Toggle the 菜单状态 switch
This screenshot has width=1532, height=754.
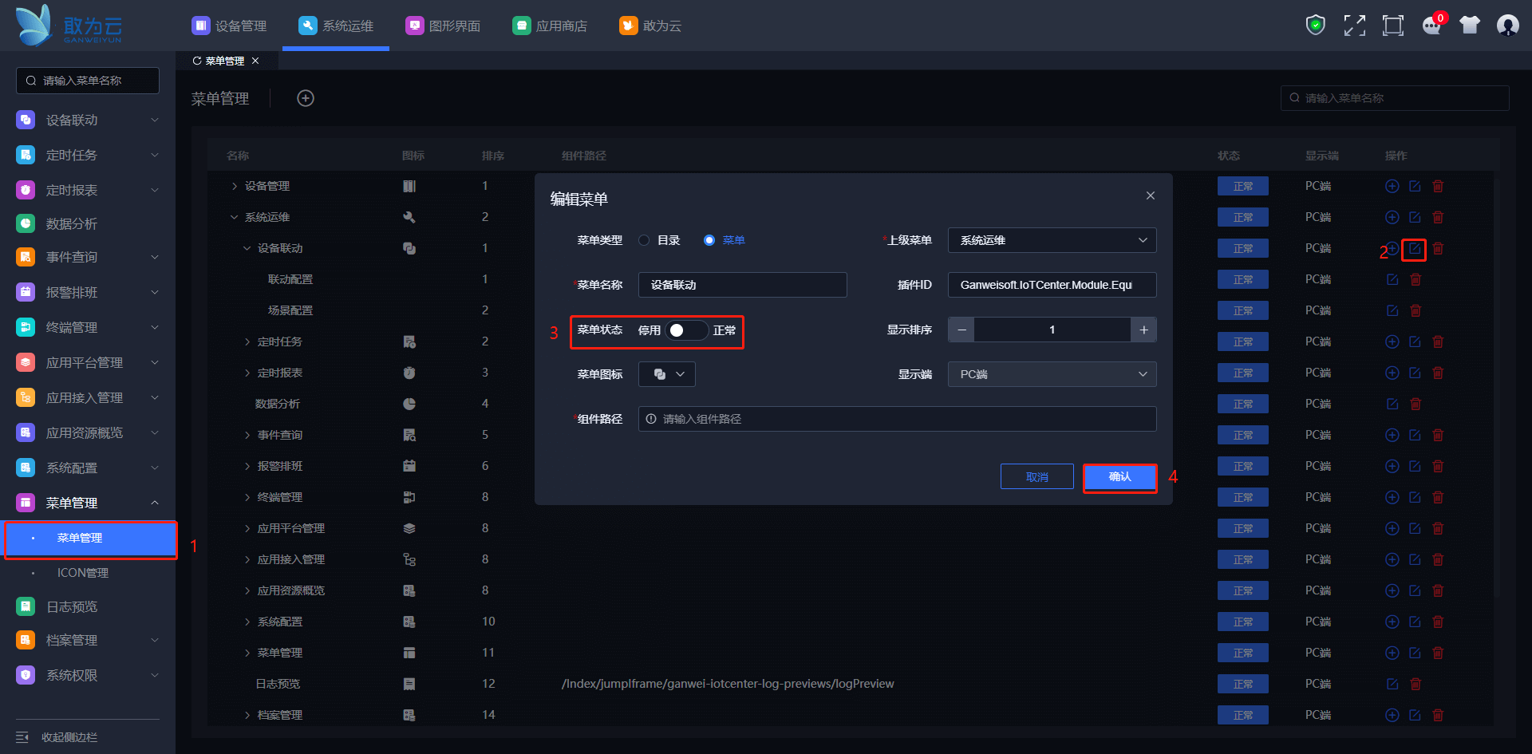[687, 330]
